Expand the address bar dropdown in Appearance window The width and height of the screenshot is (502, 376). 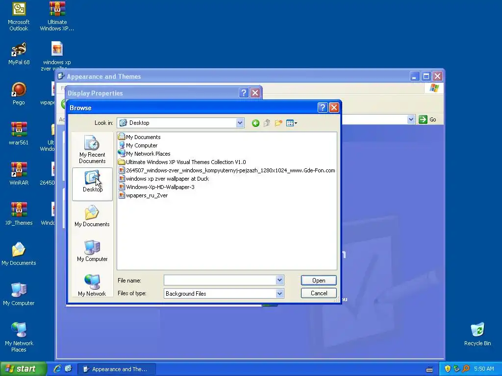pos(411,119)
